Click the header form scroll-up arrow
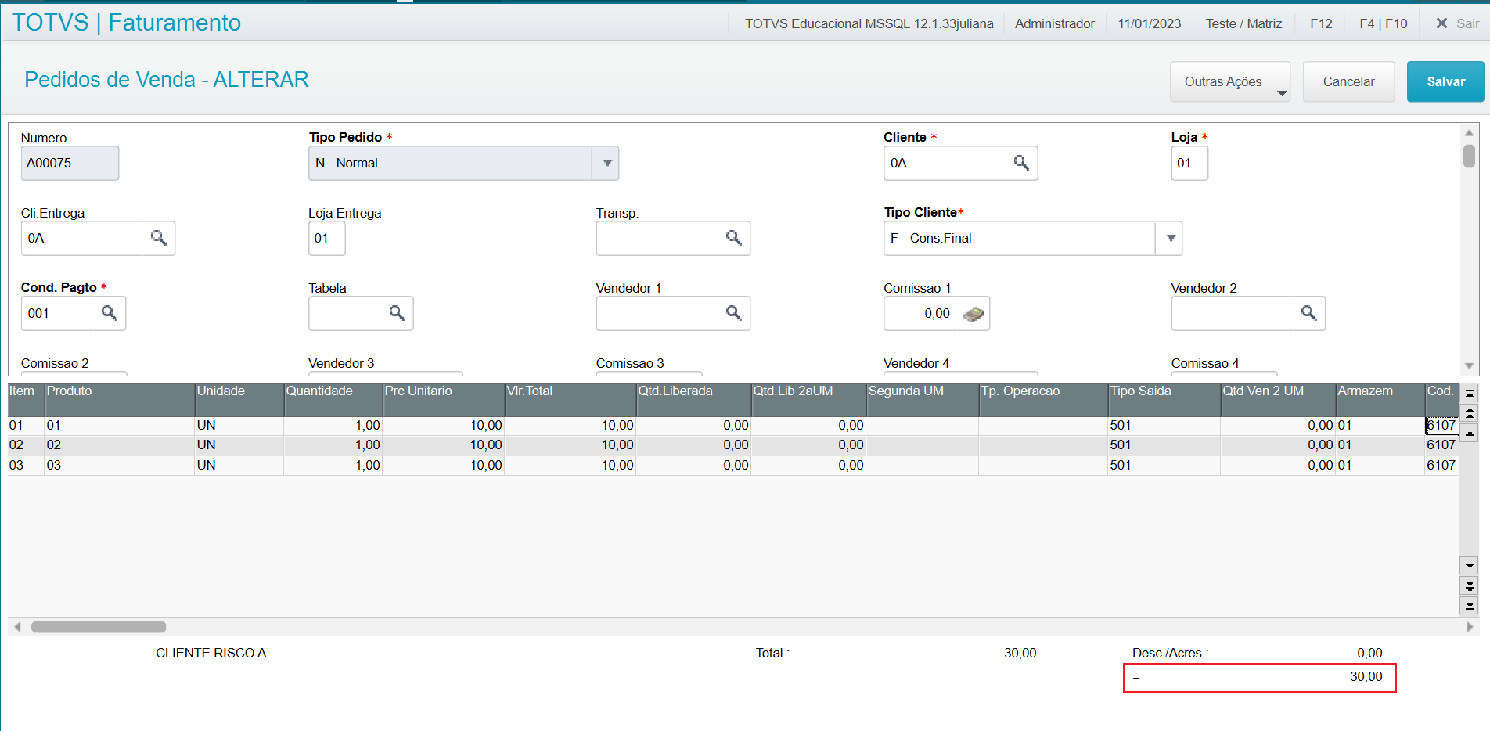Image resolution: width=1490 pixels, height=731 pixels. (1469, 133)
